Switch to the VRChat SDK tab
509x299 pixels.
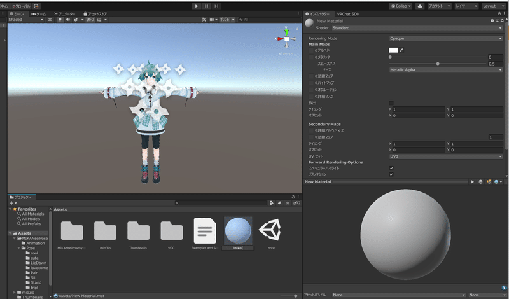click(348, 14)
